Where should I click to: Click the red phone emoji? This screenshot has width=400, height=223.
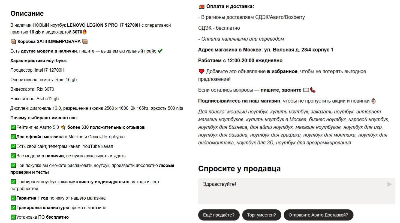(x=313, y=90)
